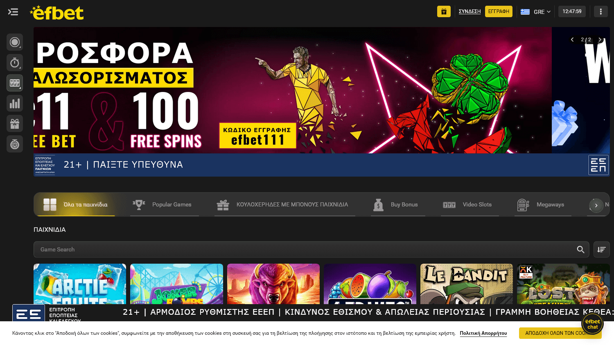This screenshot has width=614, height=345.
Task: Click the EEEP logo on banner right
Action: tap(598, 165)
